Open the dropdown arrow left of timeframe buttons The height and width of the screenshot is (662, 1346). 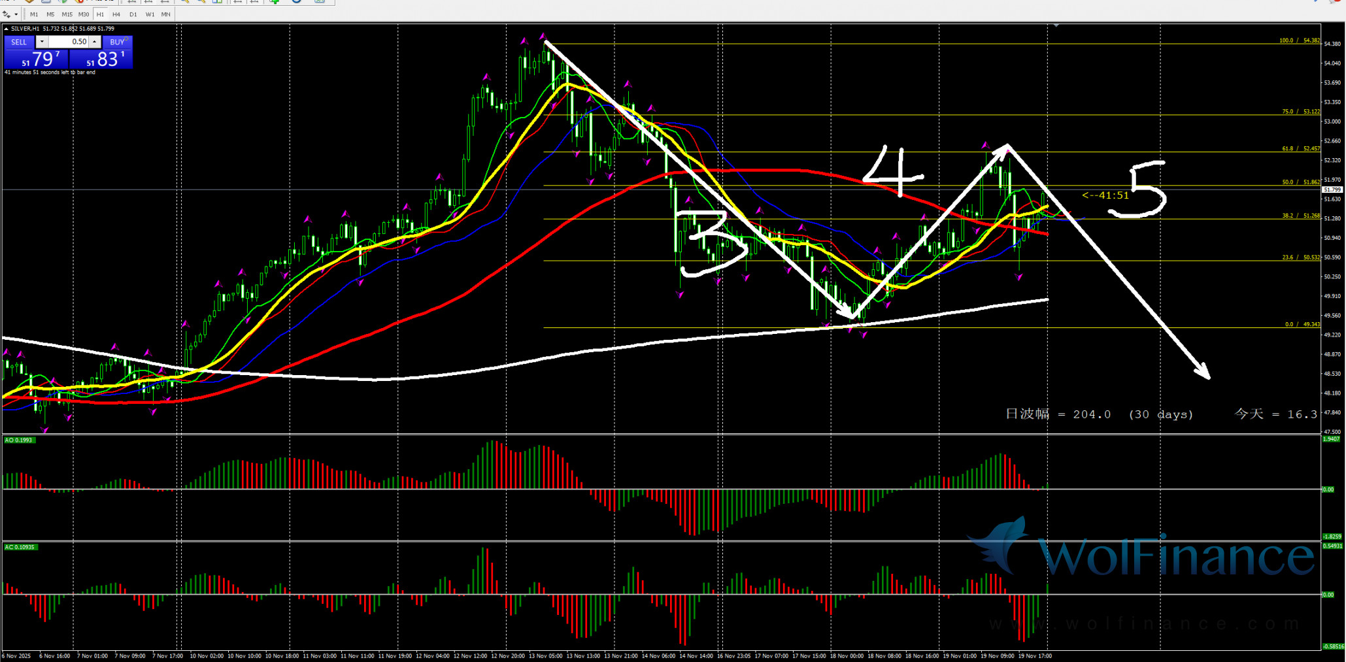(x=16, y=14)
